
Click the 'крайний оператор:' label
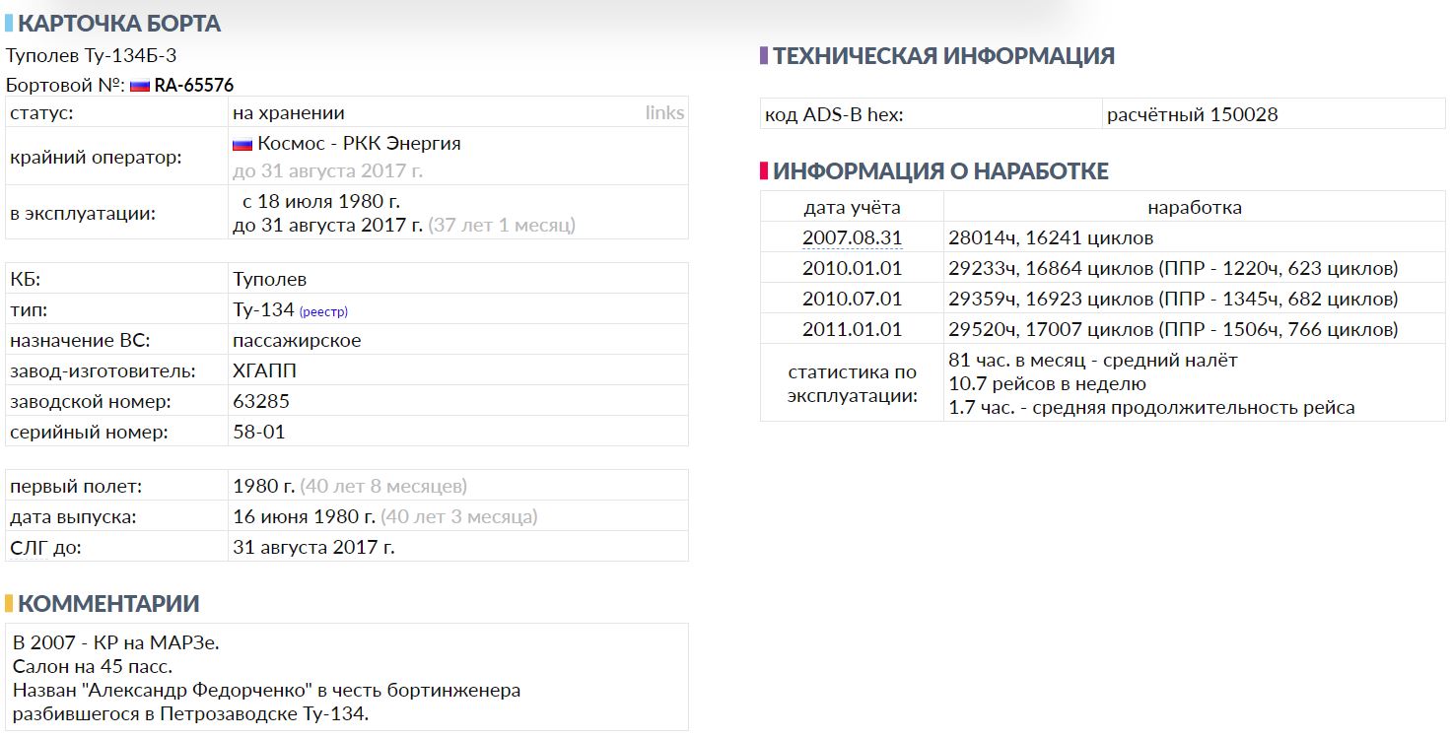tap(96, 158)
